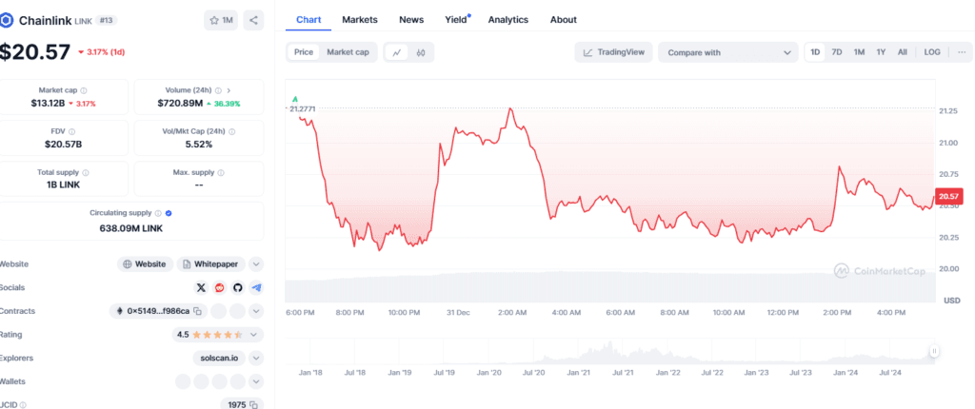The height and width of the screenshot is (409, 975).
Task: Click the blue verified badge by Circulating supply
Action: click(169, 212)
